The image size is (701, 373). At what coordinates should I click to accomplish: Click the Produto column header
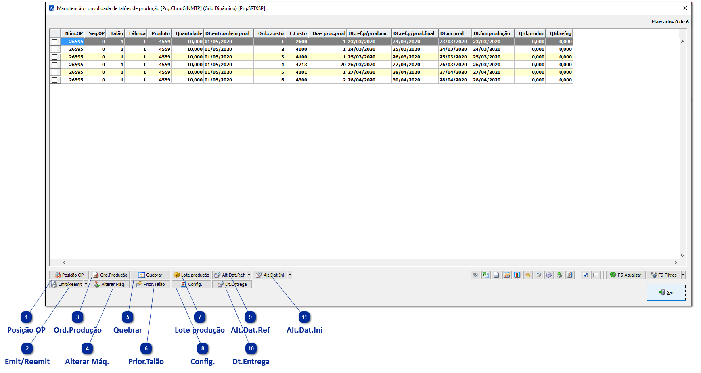point(159,33)
